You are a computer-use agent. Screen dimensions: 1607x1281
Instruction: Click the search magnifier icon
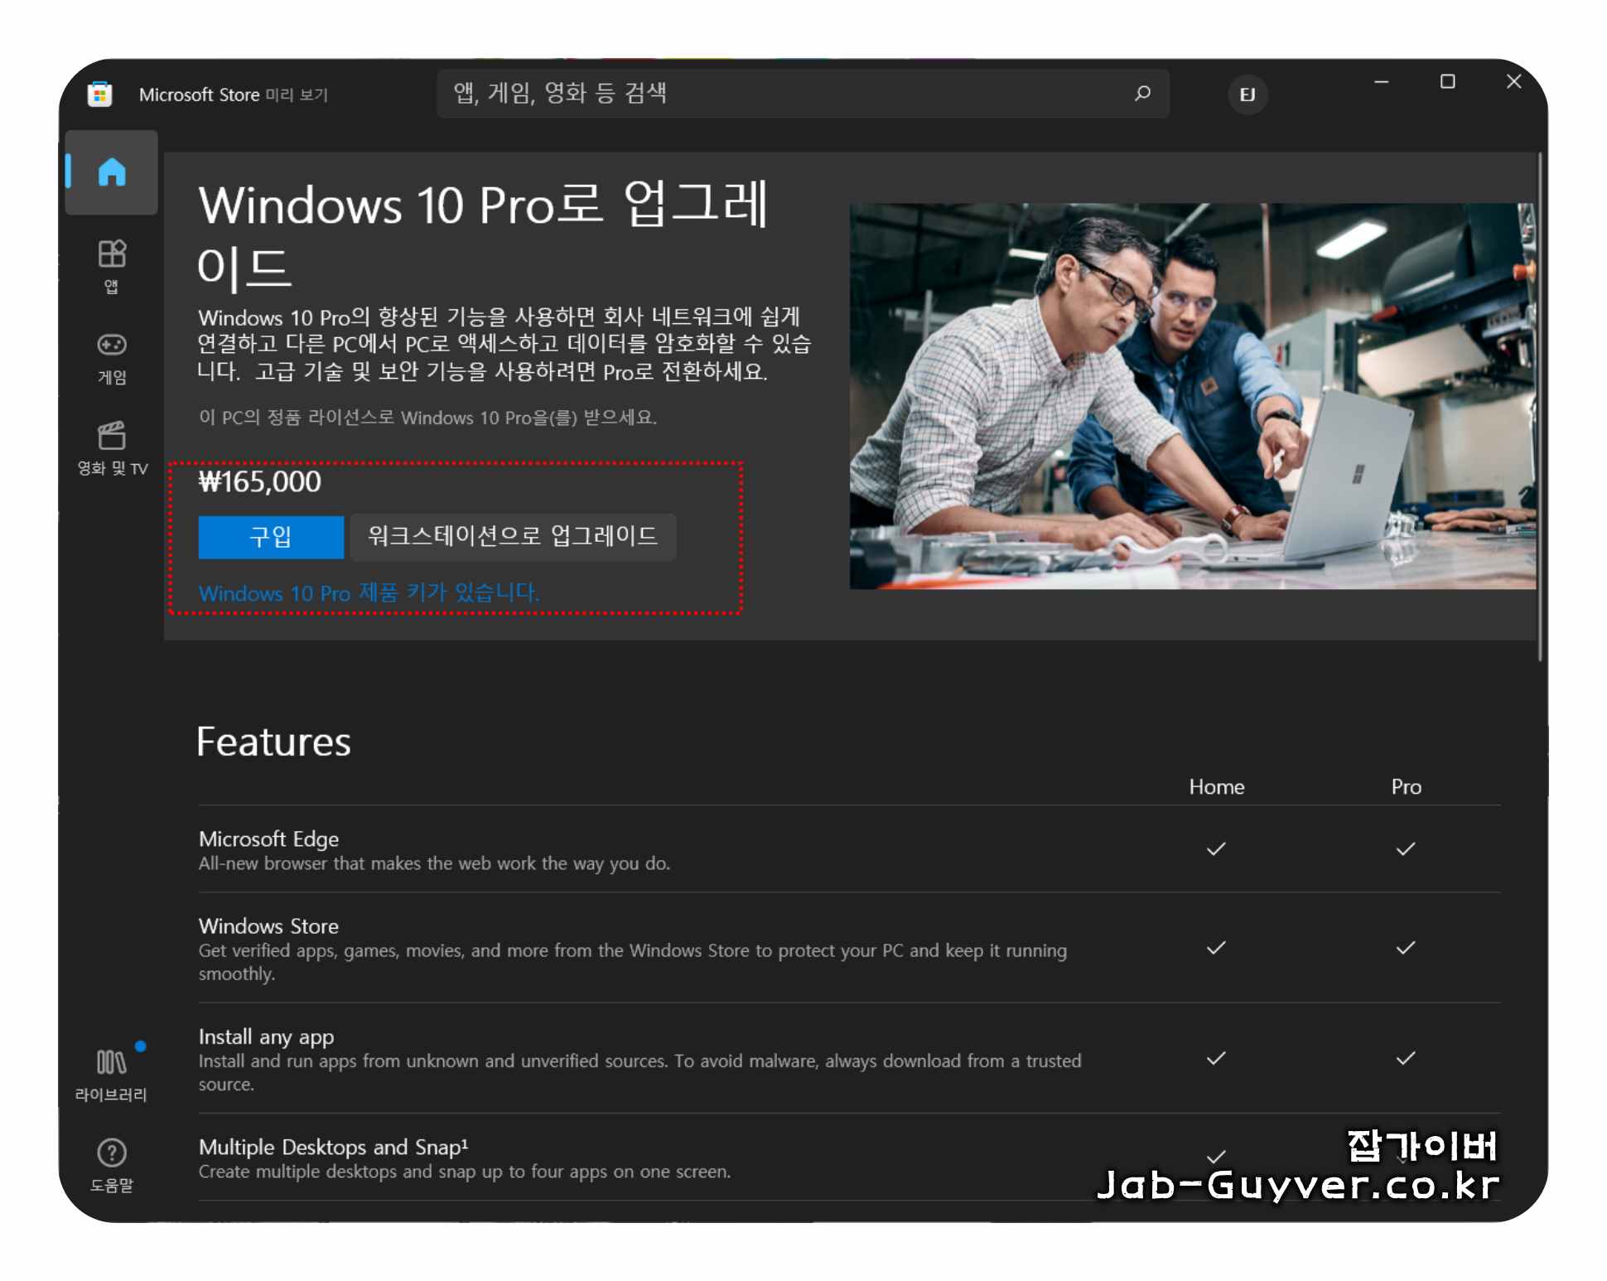tap(1142, 94)
